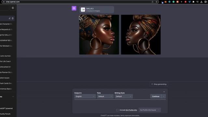Open the chat containing 'for Mindset'
This screenshot has width=208, height=117.
pos(6,46)
